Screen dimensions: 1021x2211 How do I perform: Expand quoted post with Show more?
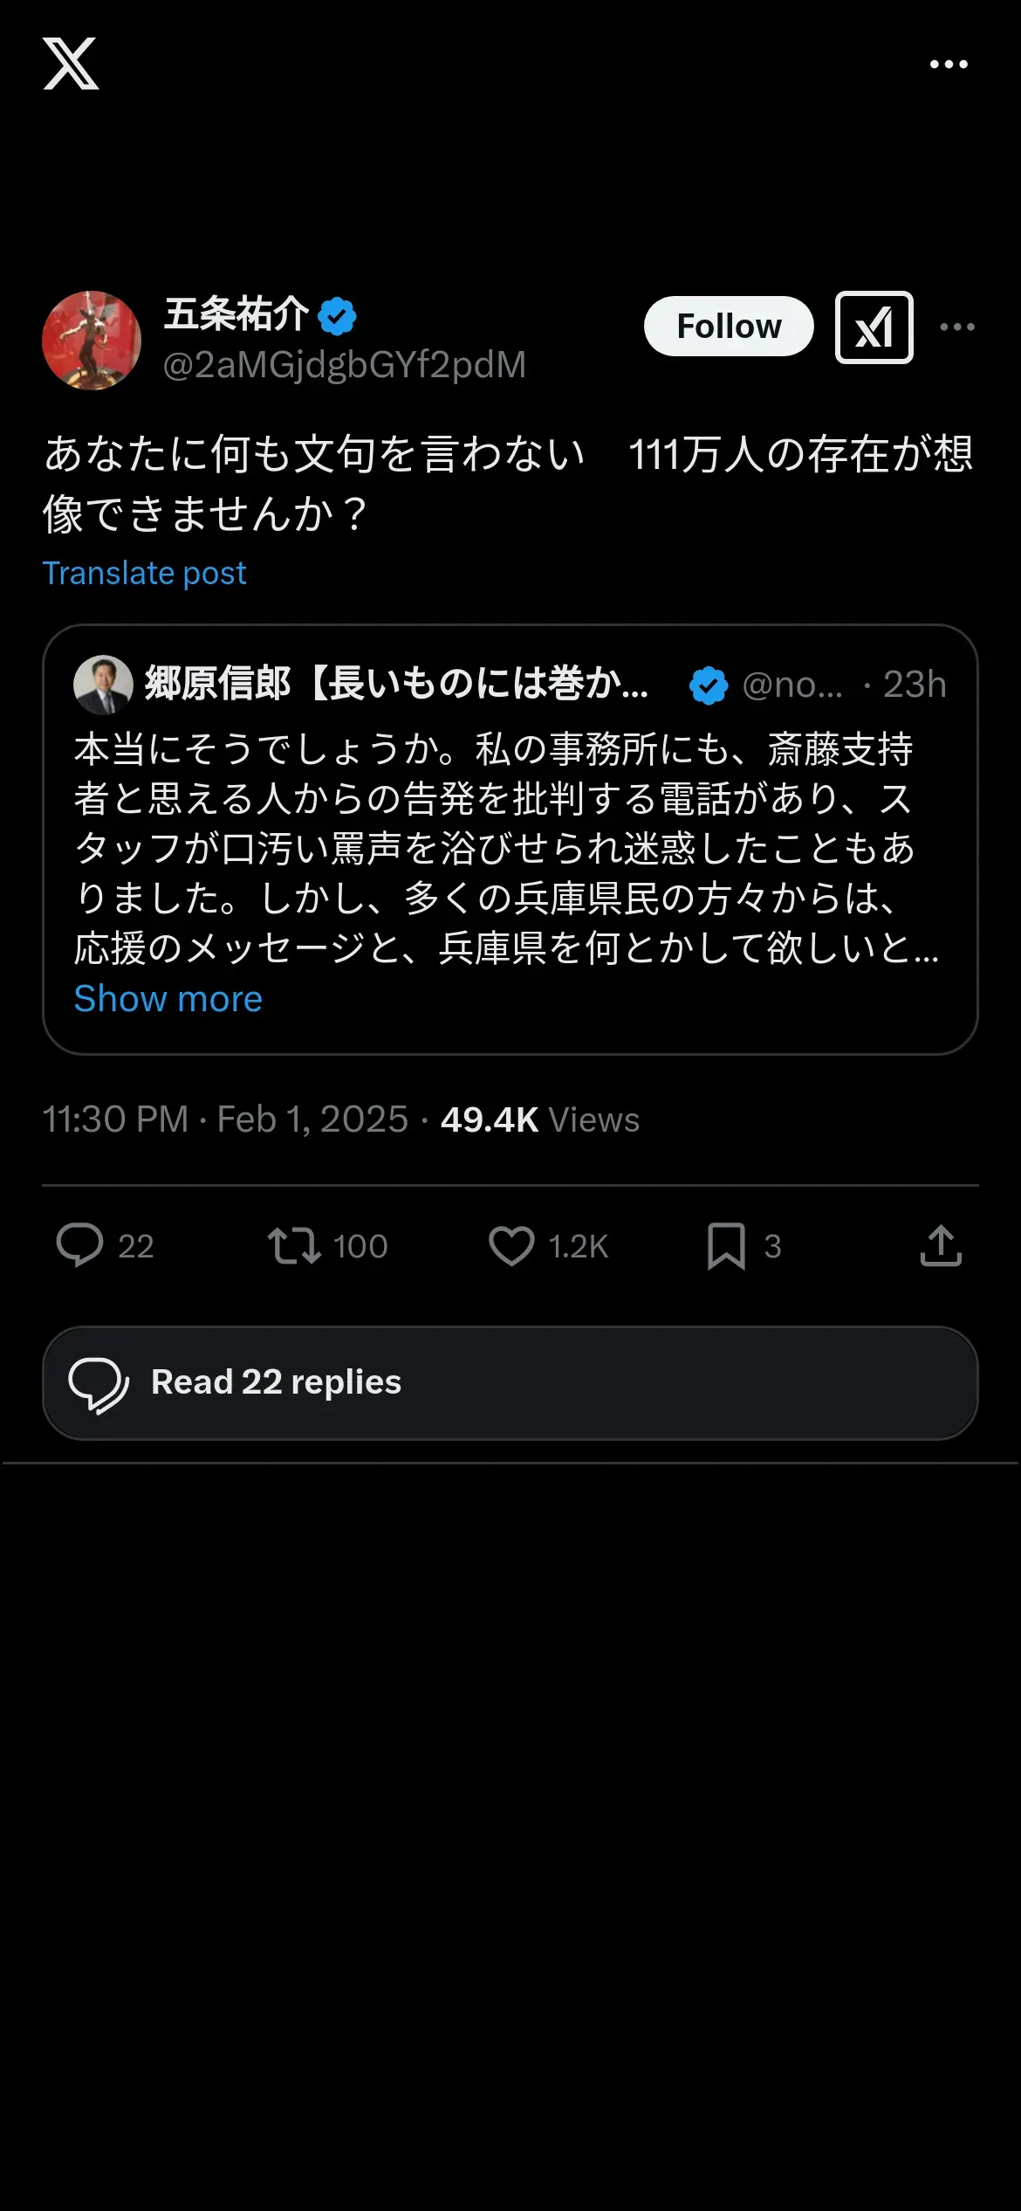pyautogui.click(x=168, y=999)
